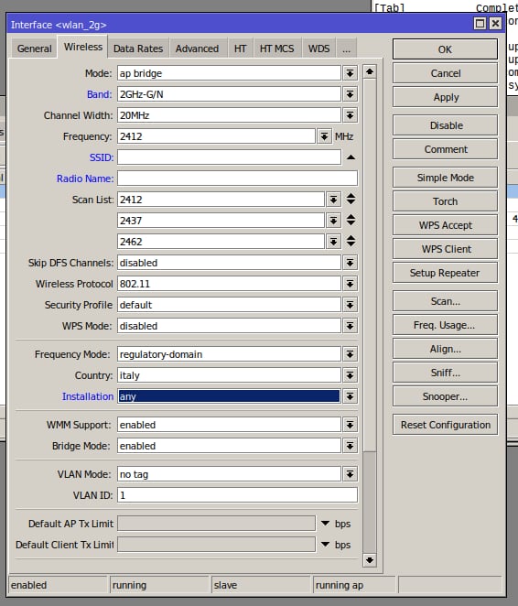518x606 pixels.
Task: Click the SSID input field
Action: pos(229,157)
